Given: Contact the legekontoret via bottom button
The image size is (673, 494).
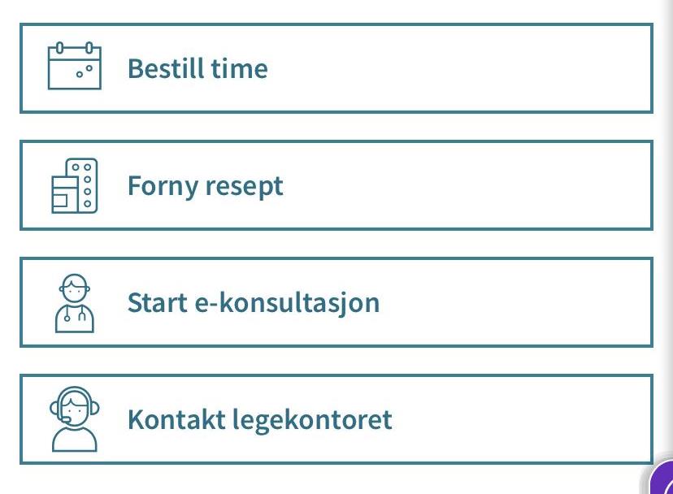Looking at the screenshot, I should click(336, 419).
